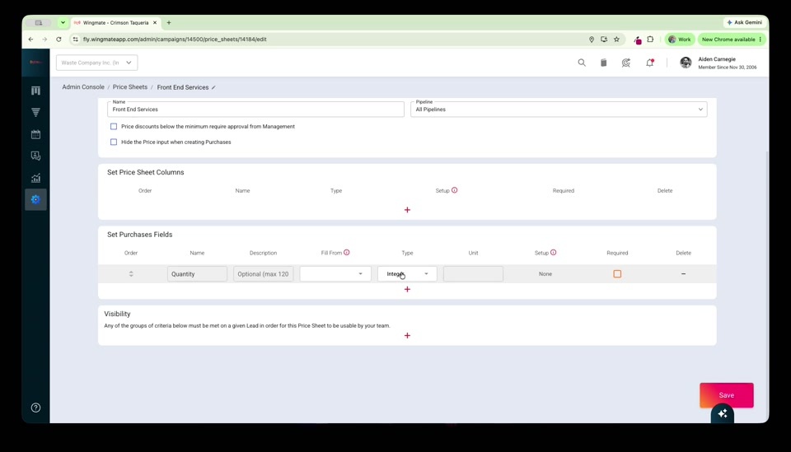Open the chat search icon in sidebar
Screen dimensions: 791x452
tap(35, 156)
